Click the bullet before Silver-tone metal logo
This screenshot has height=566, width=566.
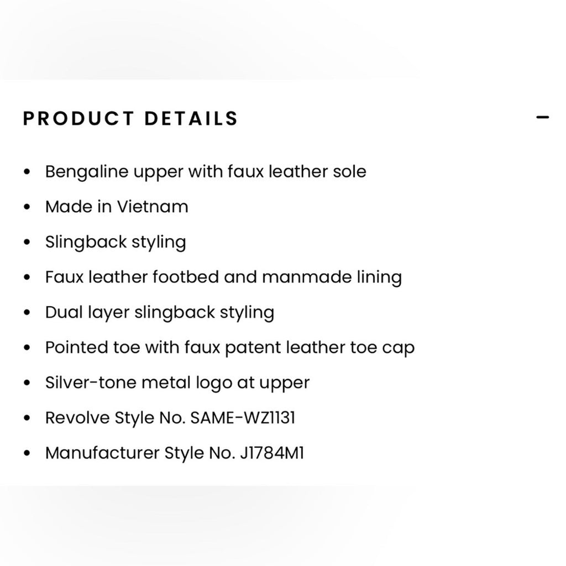27,383
